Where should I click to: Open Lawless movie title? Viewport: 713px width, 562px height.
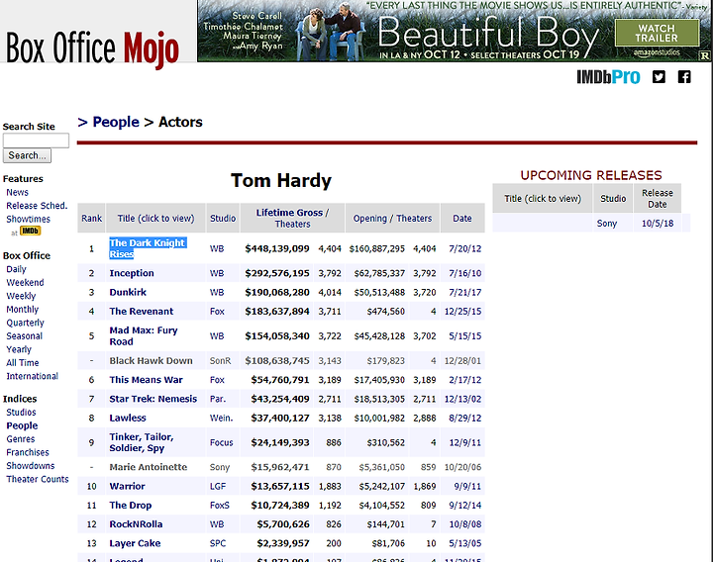pos(128,418)
